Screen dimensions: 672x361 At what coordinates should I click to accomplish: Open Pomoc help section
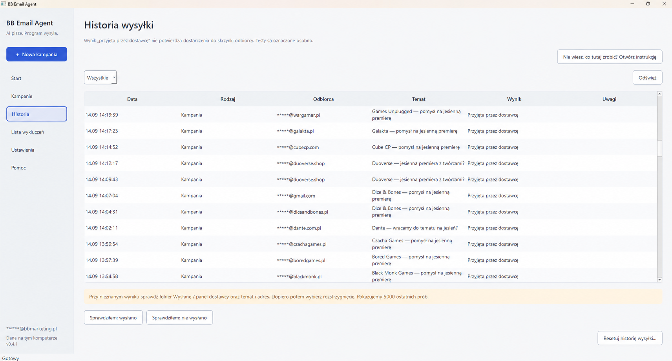click(x=37, y=168)
